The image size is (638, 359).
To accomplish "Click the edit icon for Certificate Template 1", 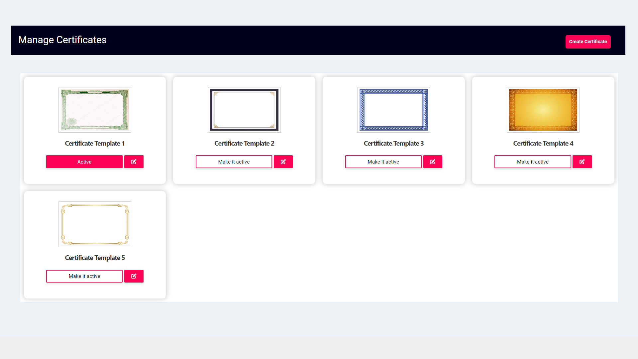I will tap(134, 161).
